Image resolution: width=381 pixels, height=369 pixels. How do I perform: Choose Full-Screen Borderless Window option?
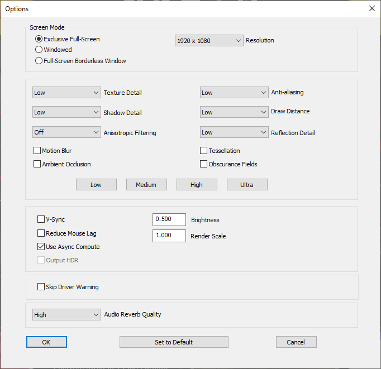39,61
